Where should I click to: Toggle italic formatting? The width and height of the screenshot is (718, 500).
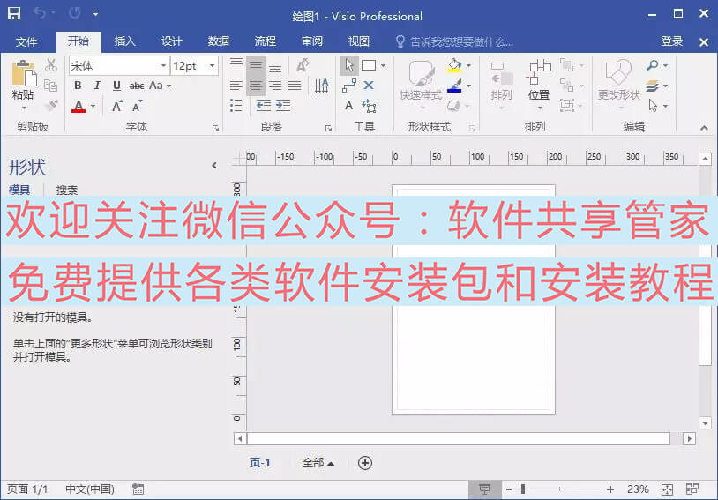click(97, 86)
